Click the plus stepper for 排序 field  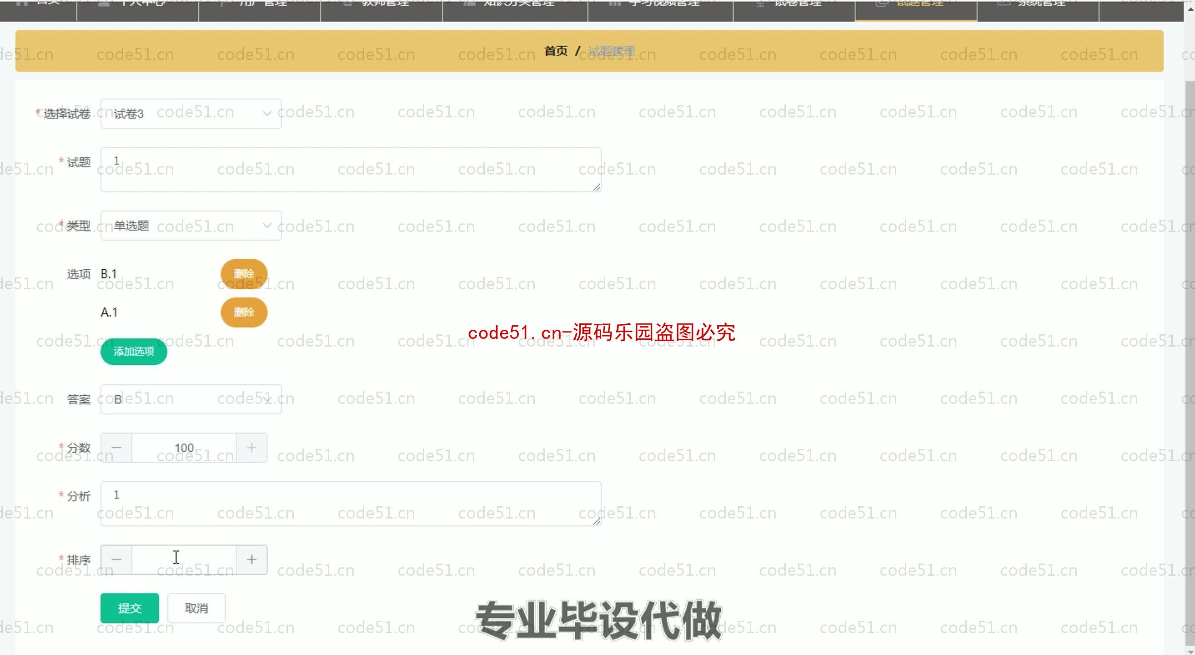point(251,559)
